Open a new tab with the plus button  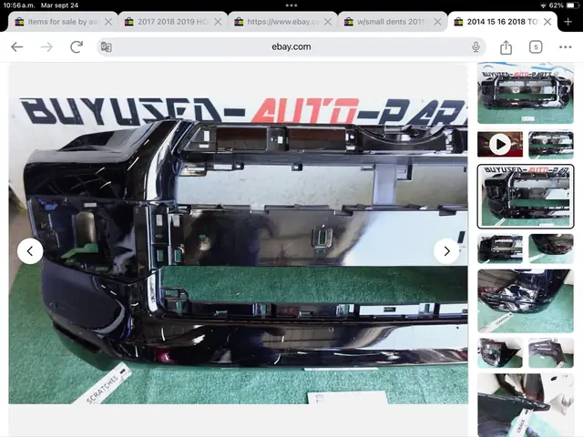pos(568,22)
